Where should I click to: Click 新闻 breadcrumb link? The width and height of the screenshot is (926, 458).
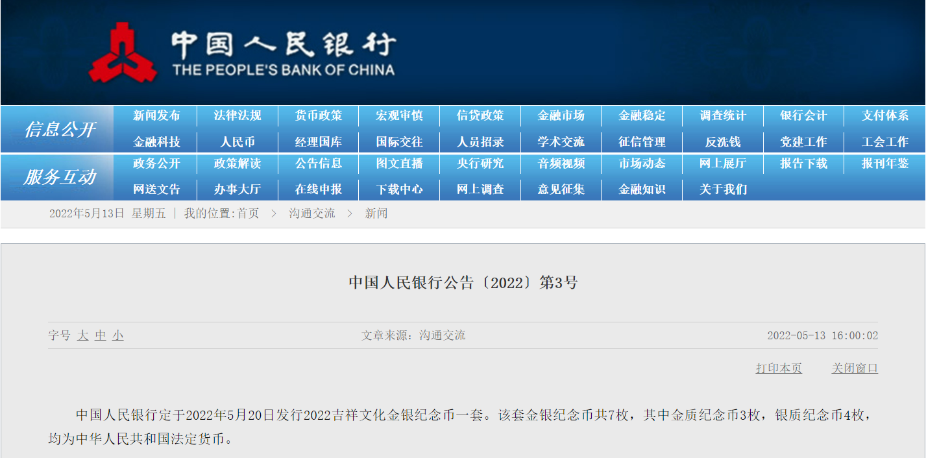pyautogui.click(x=376, y=213)
